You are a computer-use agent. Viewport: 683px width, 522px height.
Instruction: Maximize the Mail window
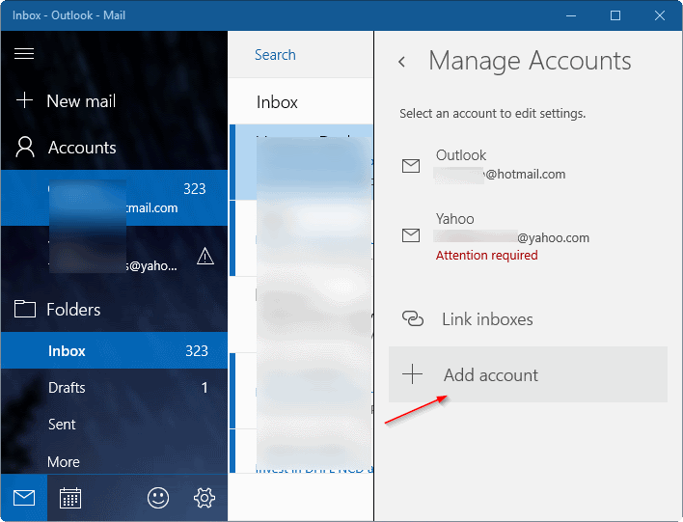[615, 15]
